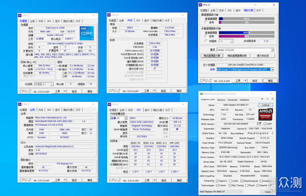306x196 pixels.
Task: Click the single-thread 678.5 score bar
Action: 246,19
